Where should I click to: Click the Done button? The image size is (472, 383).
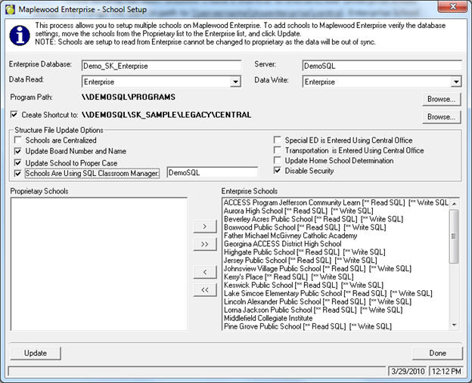coord(436,353)
